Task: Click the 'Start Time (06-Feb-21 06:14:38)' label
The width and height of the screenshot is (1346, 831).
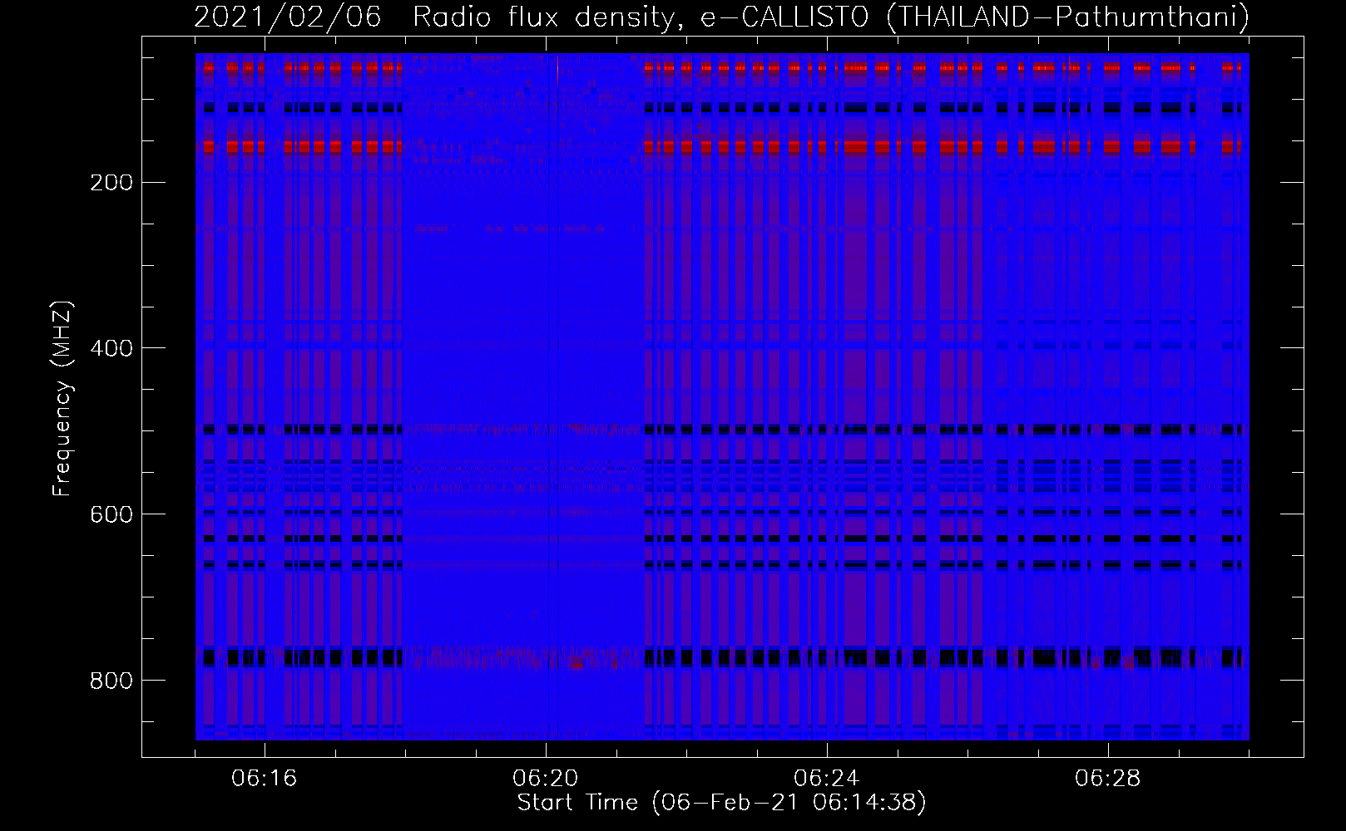Action: [722, 803]
